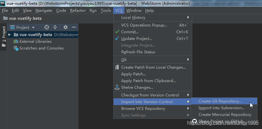
Task: Click vue-vuetify-beta breadcrumb in navigation bar
Action: tap(25, 18)
